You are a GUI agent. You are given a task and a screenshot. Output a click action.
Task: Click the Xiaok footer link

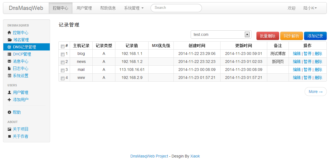point(195,156)
